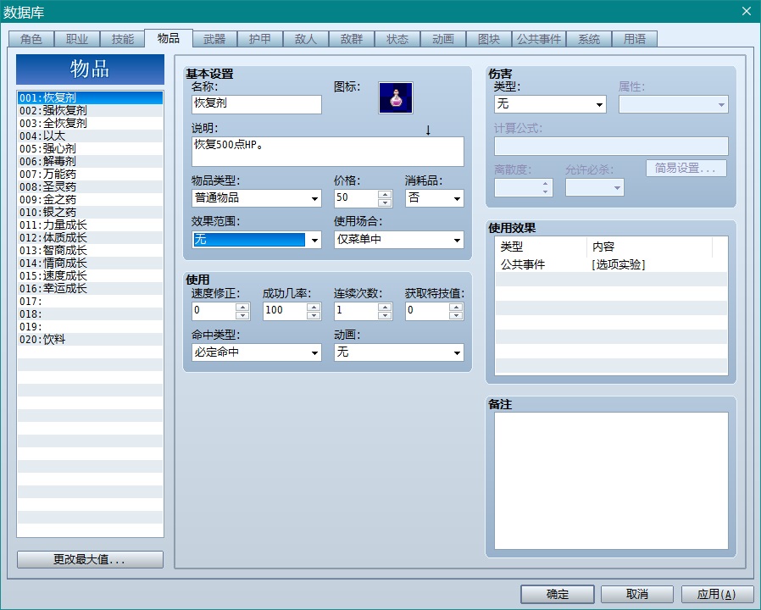Click the 应用(A) button
The width and height of the screenshot is (761, 610).
[x=717, y=594]
